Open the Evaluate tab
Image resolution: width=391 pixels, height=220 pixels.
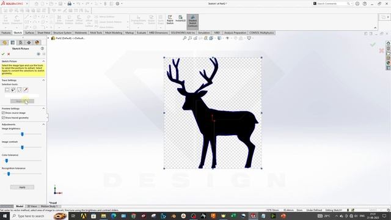(141, 32)
